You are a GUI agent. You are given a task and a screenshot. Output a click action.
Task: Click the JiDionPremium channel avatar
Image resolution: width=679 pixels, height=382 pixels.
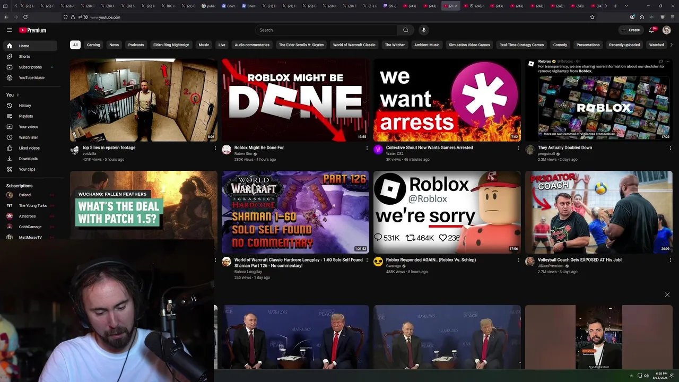pos(530,262)
